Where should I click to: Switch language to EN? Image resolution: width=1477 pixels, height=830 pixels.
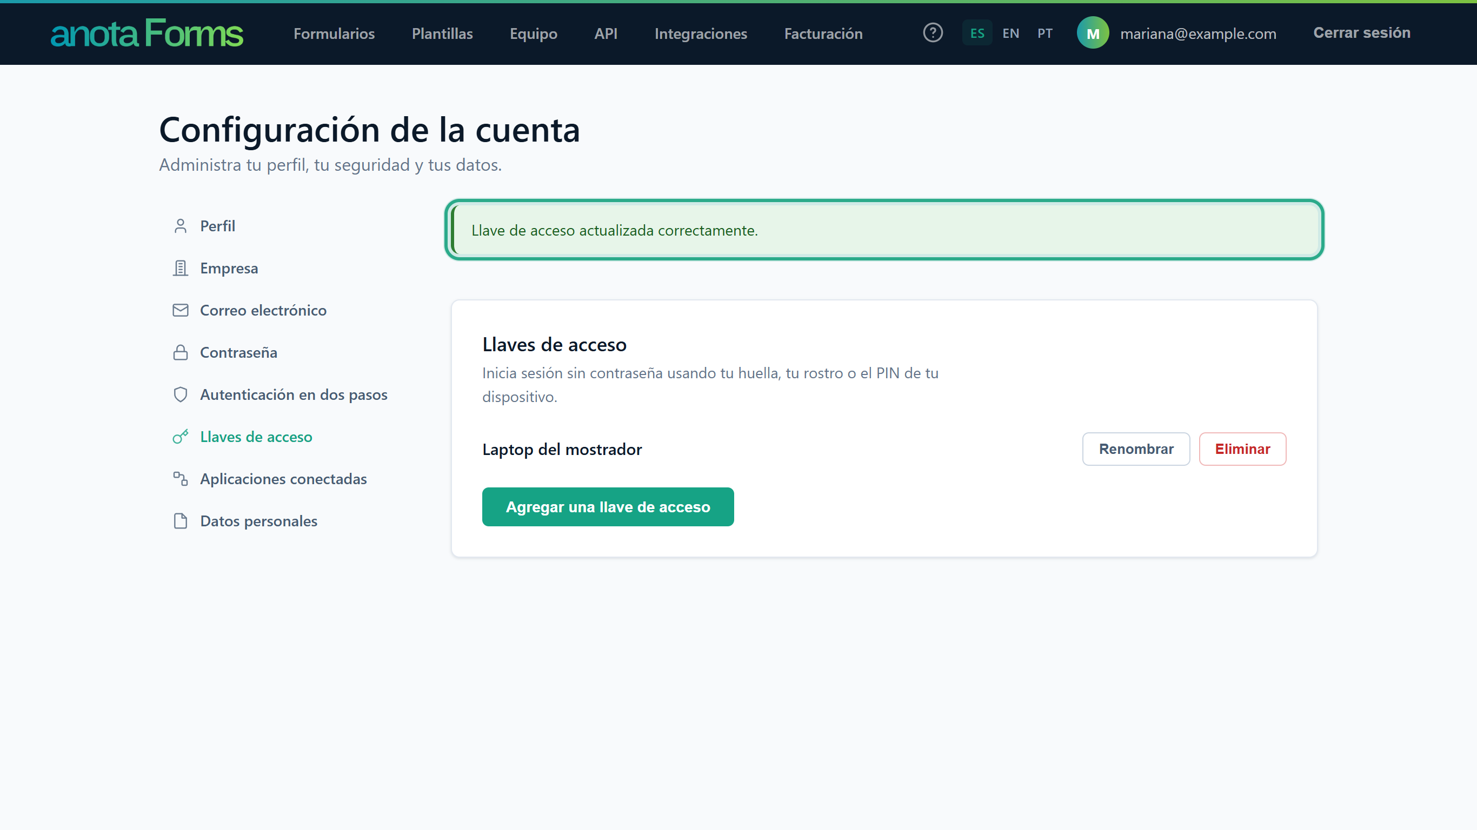[1011, 34]
